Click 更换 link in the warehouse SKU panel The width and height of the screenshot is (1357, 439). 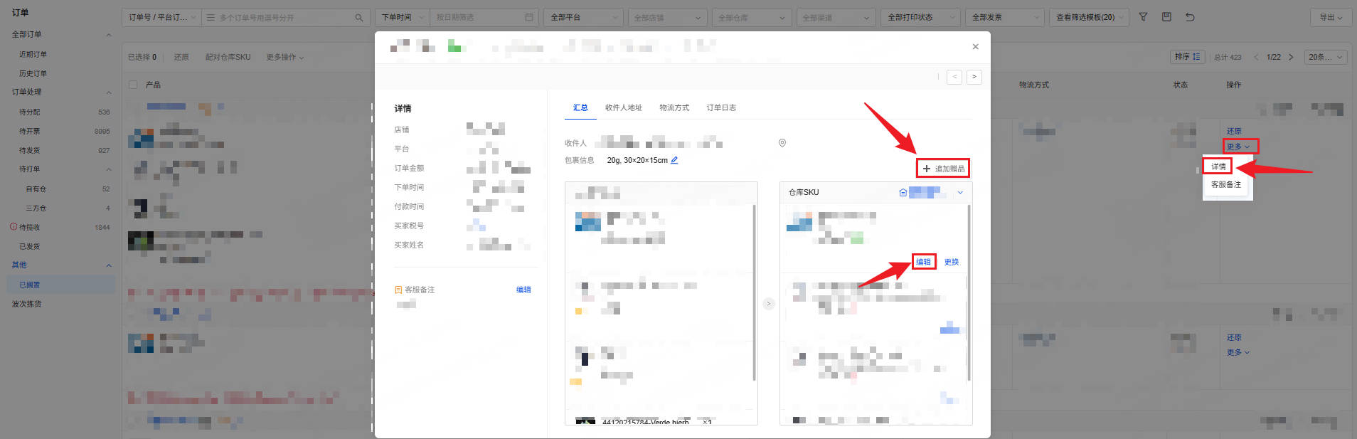pyautogui.click(x=951, y=262)
